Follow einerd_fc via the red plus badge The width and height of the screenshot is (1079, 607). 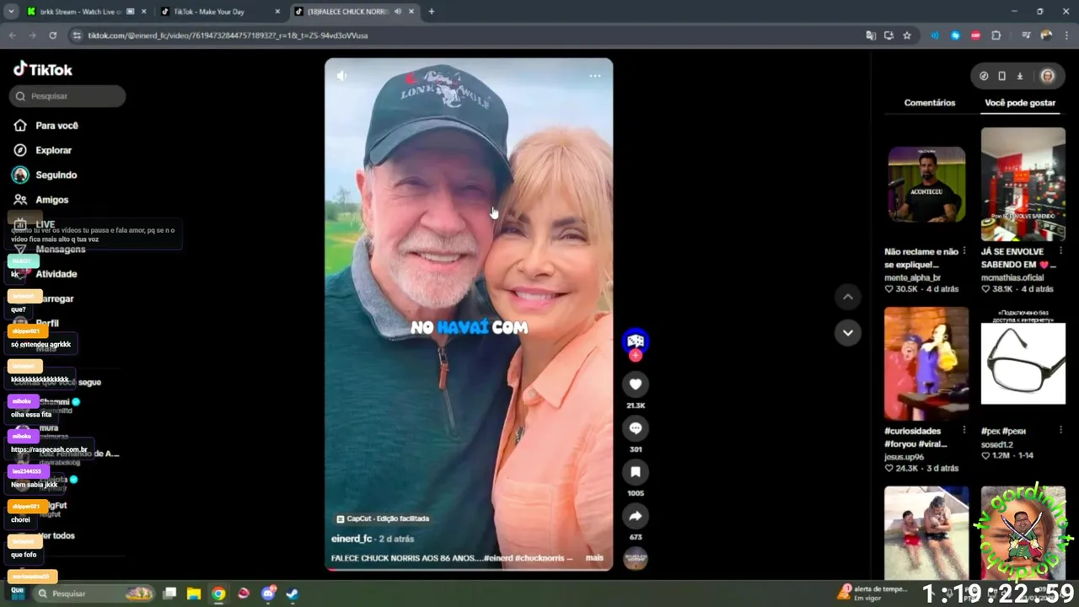[x=636, y=356]
